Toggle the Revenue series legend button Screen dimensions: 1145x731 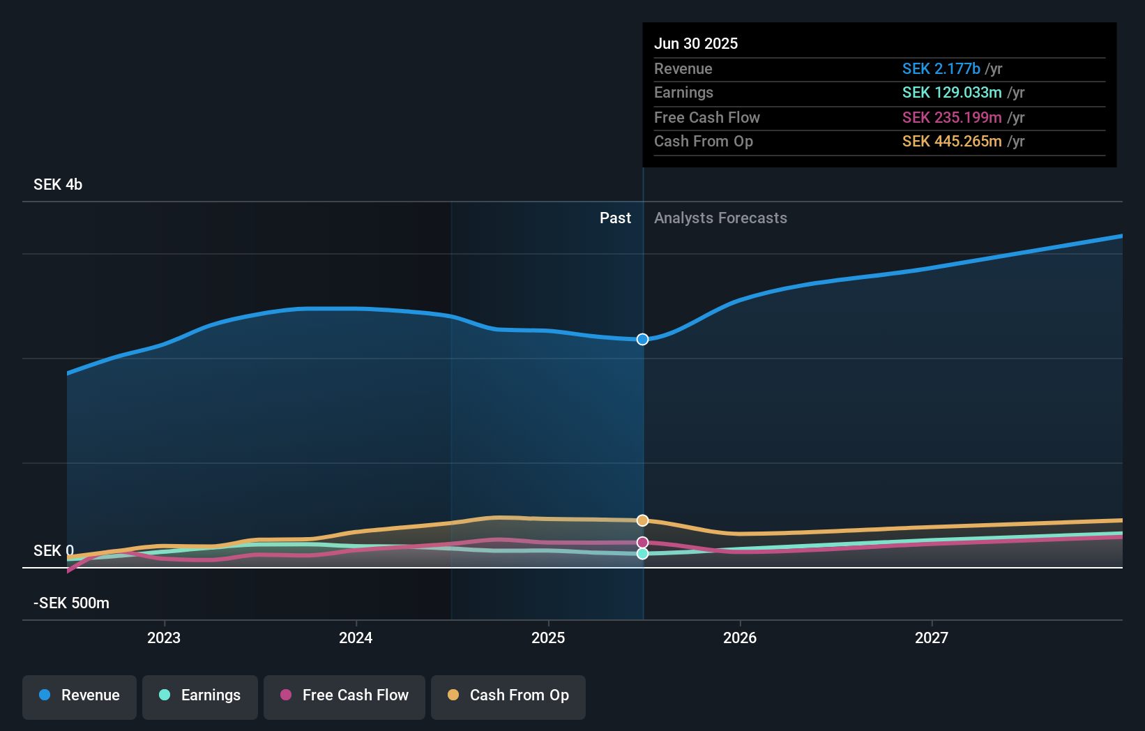(79, 697)
